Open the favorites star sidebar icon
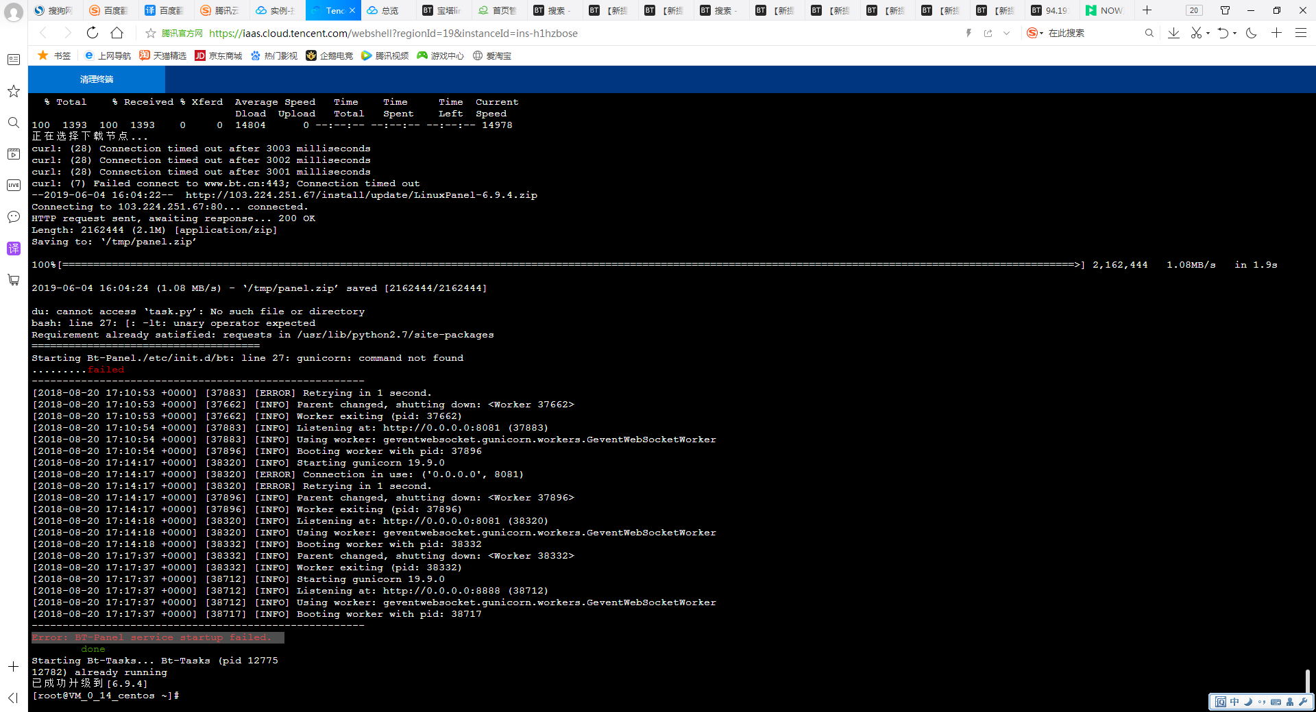The width and height of the screenshot is (1316, 712). [13, 91]
